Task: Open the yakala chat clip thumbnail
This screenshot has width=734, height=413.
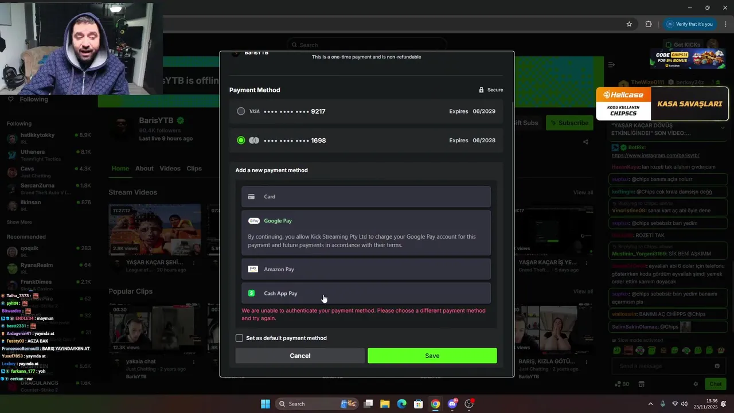Action: [155, 329]
